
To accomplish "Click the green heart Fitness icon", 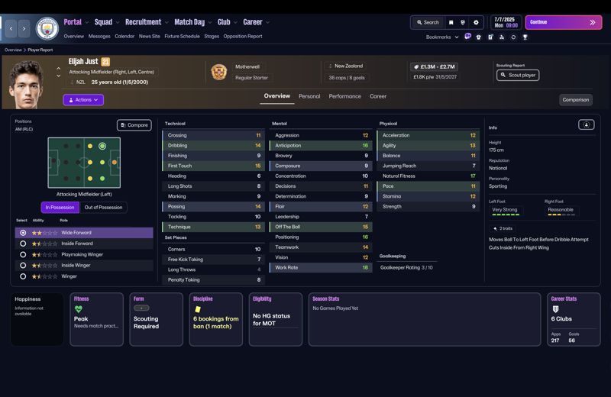I will (x=79, y=309).
